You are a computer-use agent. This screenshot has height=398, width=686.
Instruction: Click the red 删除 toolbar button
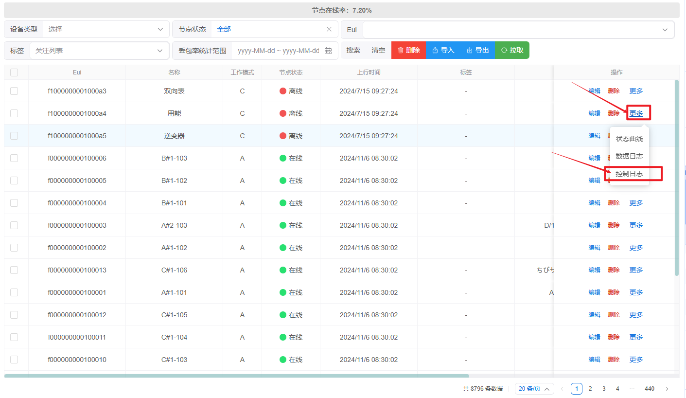point(408,50)
